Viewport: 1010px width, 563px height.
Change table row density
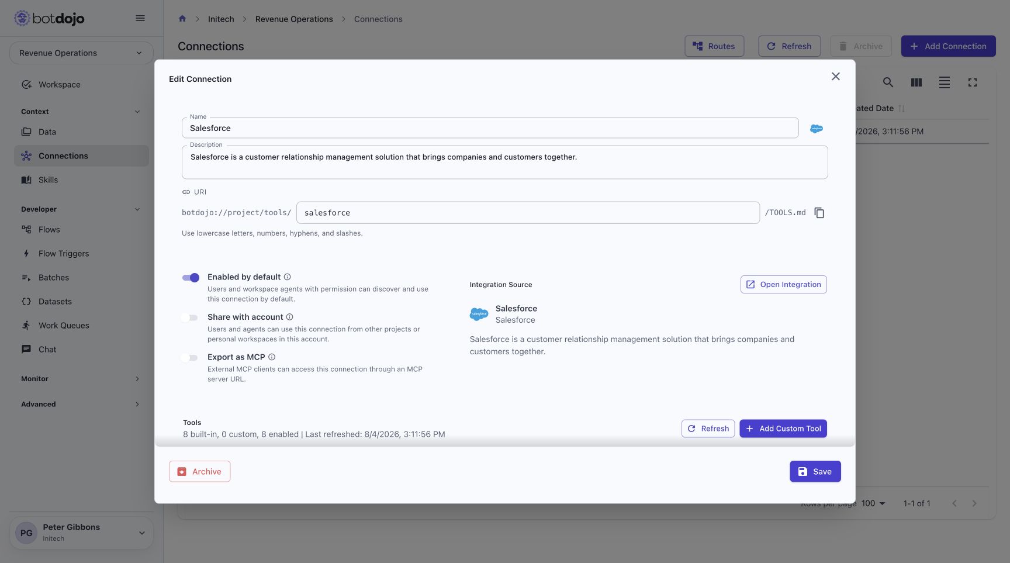(x=945, y=82)
